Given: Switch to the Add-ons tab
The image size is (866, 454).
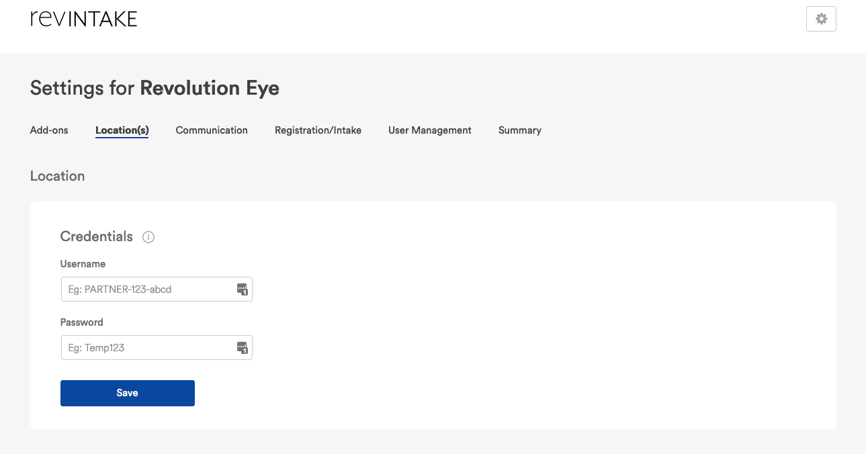Looking at the screenshot, I should pyautogui.click(x=49, y=130).
